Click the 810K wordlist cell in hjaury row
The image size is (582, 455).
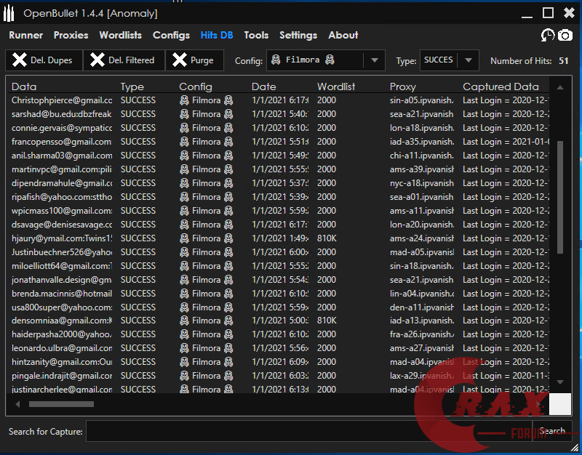pos(327,238)
